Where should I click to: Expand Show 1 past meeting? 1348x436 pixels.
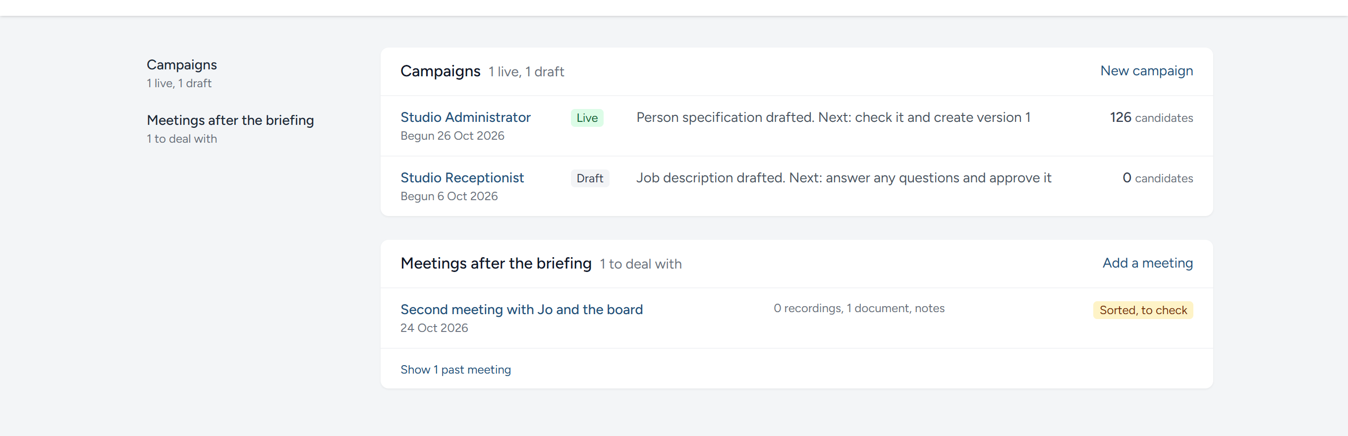(x=455, y=370)
